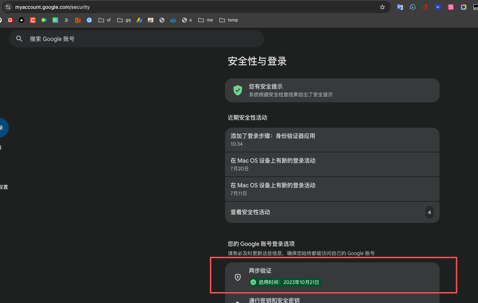Image resolution: width=478 pixels, height=303 pixels.
Task: Click the red music note extension icon
Action: (425, 7)
